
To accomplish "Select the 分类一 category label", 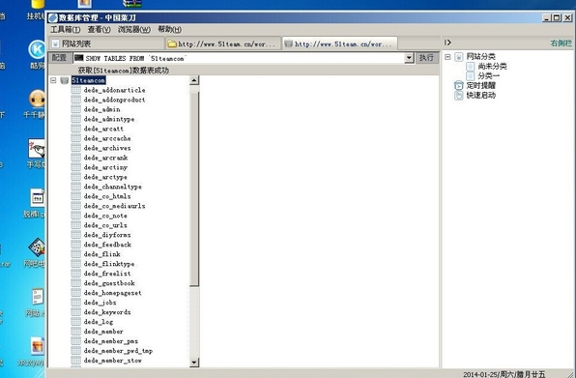I will [489, 76].
